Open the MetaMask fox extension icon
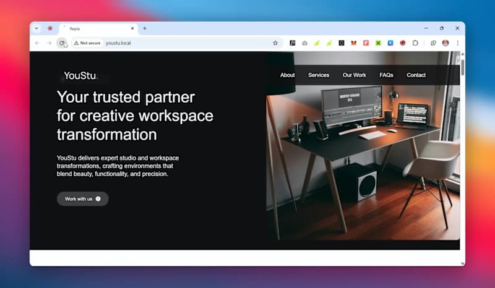Viewport: 495px width, 288px height. point(353,43)
